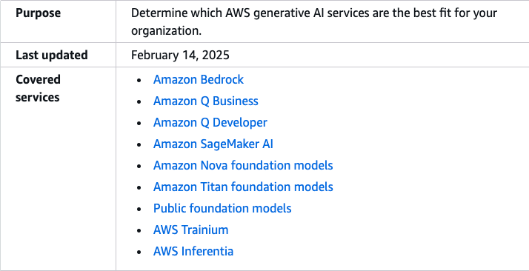529x271 pixels.
Task: Click the Purpose row header cell
Action: (58, 21)
